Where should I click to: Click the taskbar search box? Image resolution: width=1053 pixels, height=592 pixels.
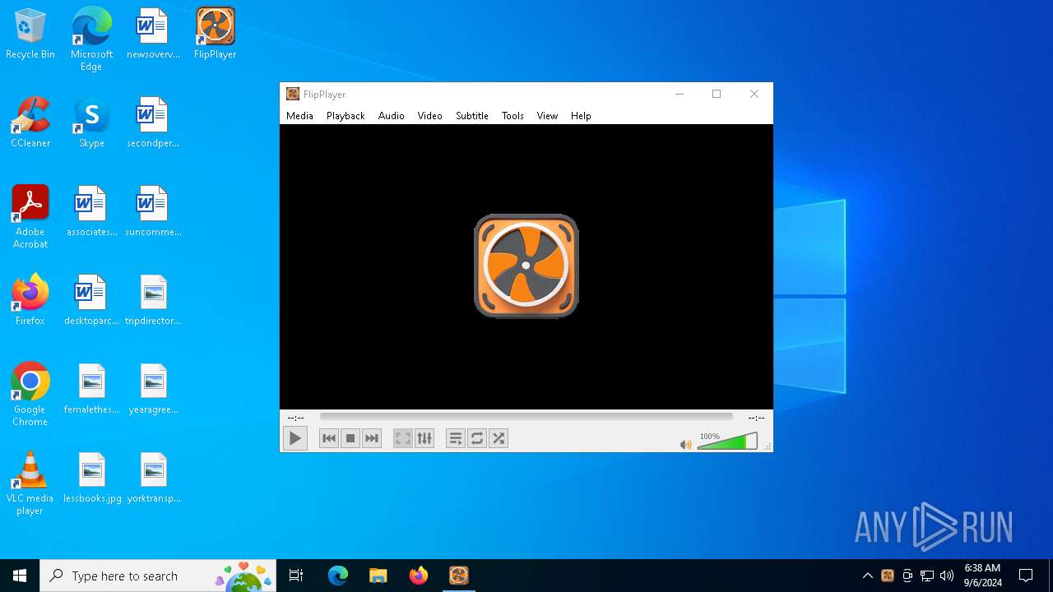(x=158, y=576)
